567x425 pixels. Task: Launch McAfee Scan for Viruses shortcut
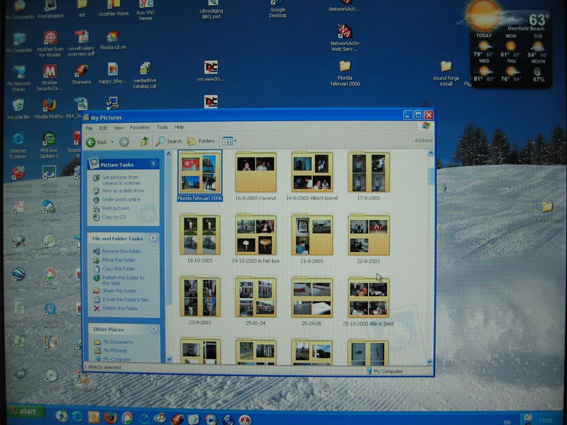[50, 38]
